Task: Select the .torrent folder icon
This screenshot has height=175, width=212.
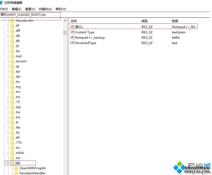Action: pos(12,61)
